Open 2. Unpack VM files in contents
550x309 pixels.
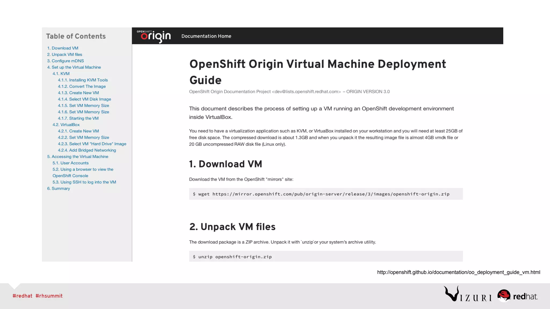pos(64,54)
